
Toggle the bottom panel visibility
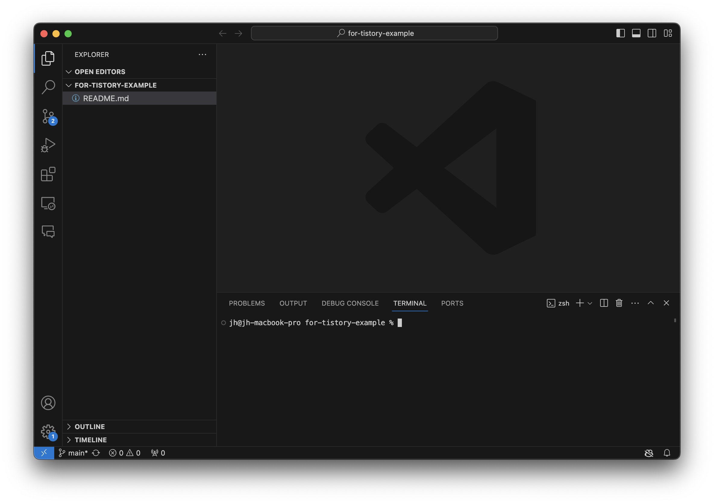[636, 33]
